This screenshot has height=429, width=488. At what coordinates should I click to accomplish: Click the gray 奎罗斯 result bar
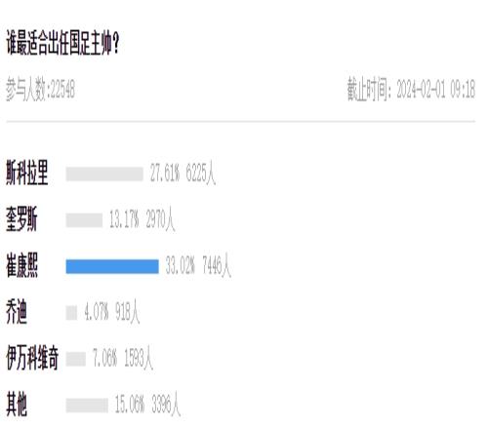[x=84, y=220]
